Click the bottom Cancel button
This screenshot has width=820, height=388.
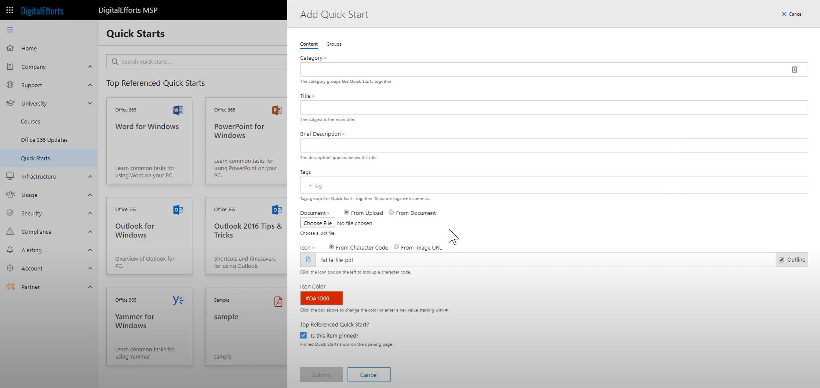[369, 374]
